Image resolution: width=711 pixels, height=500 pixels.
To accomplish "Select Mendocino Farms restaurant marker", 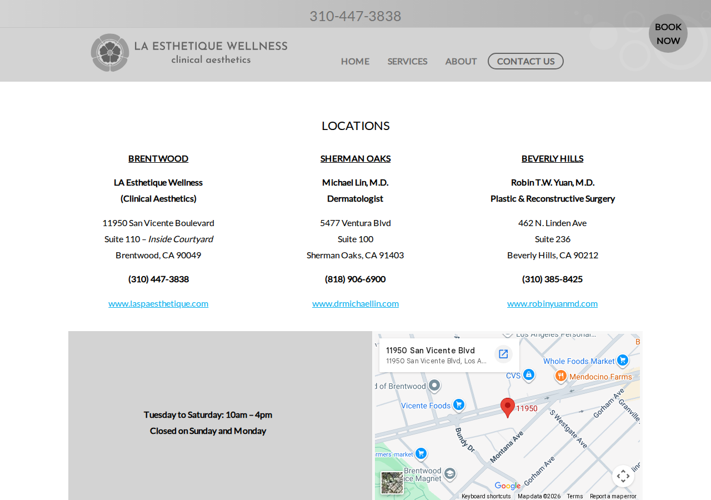I will pos(561,376).
